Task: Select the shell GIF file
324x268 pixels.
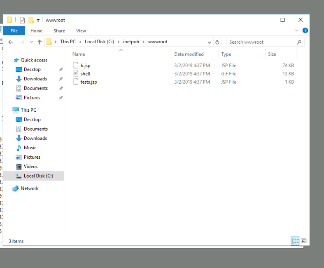Action: pyautogui.click(x=85, y=74)
